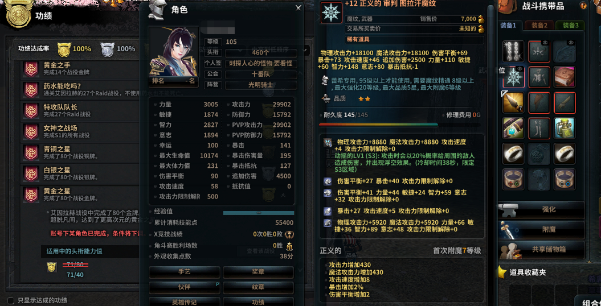Select the chest armor equipment slot
The height and width of the screenshot is (306, 601).
coord(539,77)
